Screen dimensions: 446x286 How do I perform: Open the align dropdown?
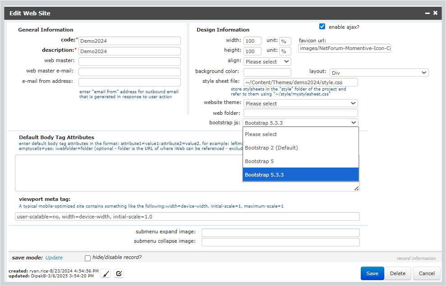coord(267,62)
